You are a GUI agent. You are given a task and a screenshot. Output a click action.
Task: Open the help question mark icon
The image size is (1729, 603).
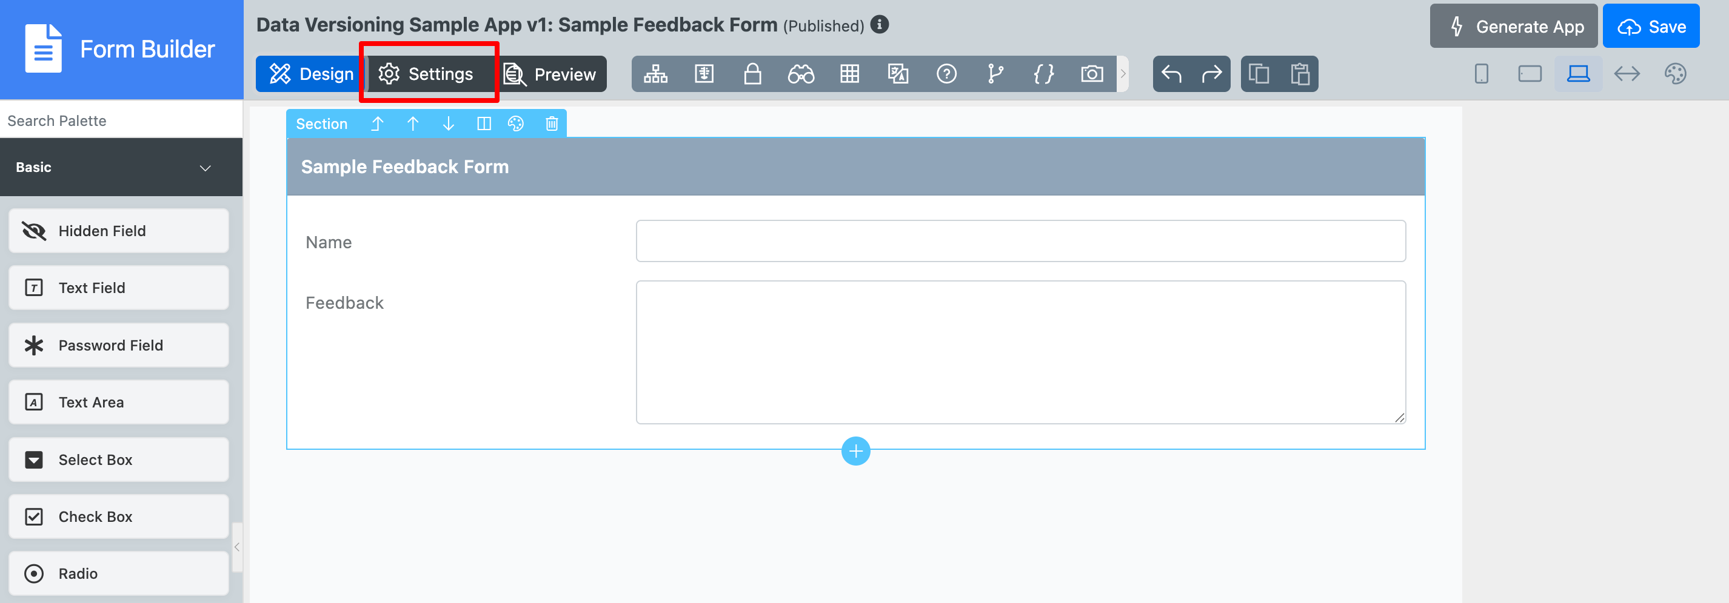946,74
